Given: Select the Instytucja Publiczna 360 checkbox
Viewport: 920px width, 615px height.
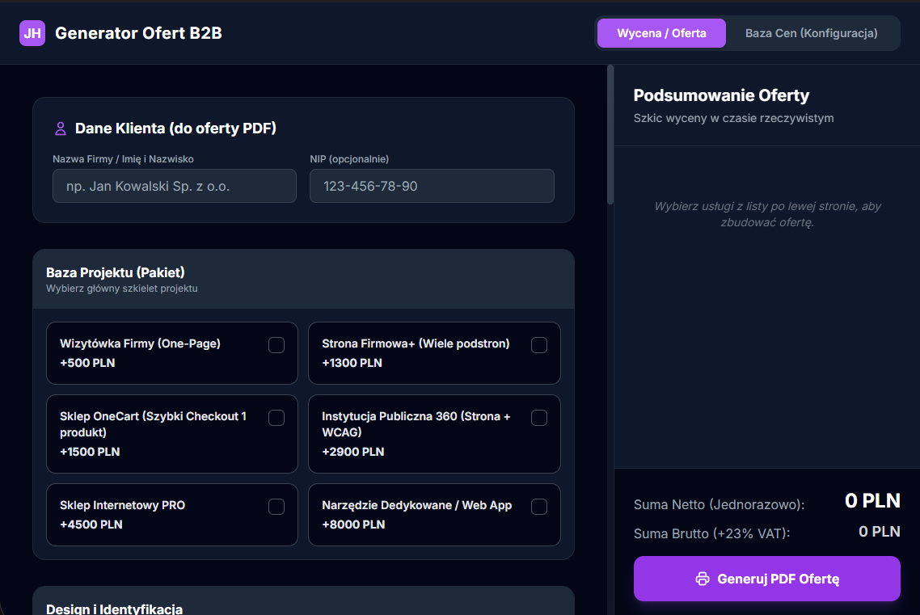Looking at the screenshot, I should pyautogui.click(x=539, y=418).
